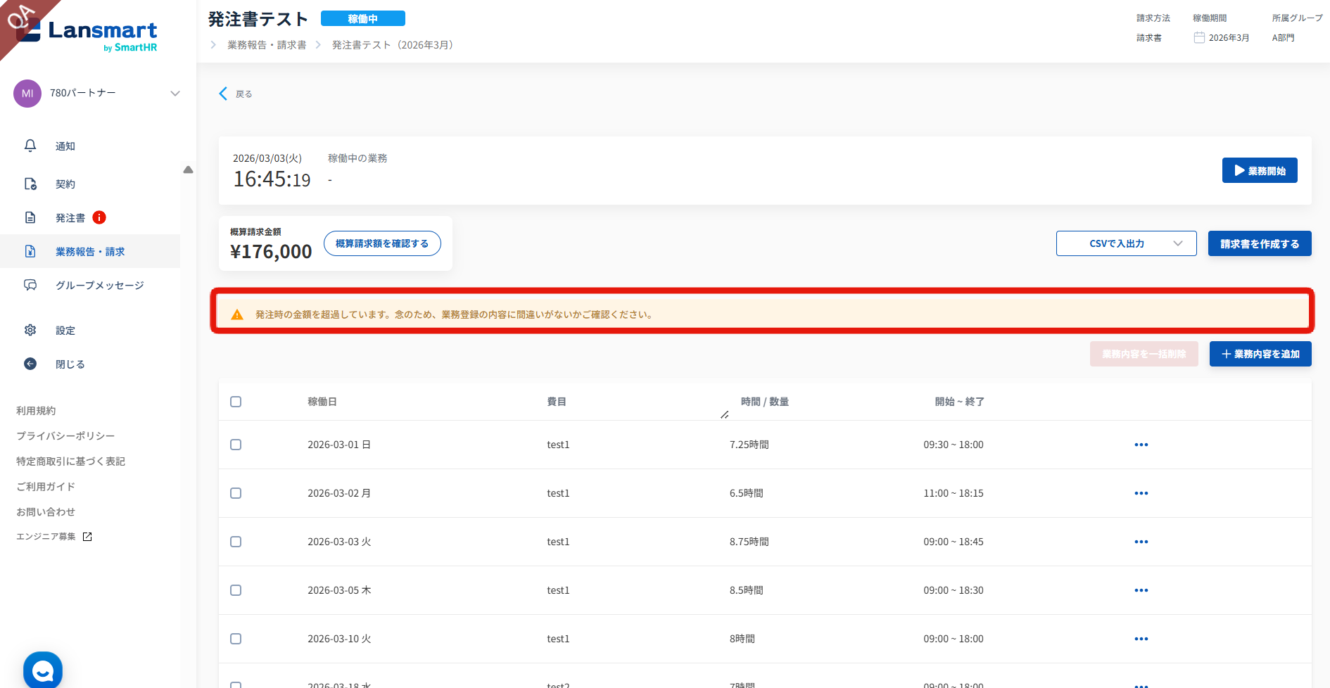Check the 2026-03-10 row checkbox
Viewport: 1330px width, 688px height.
(236, 639)
